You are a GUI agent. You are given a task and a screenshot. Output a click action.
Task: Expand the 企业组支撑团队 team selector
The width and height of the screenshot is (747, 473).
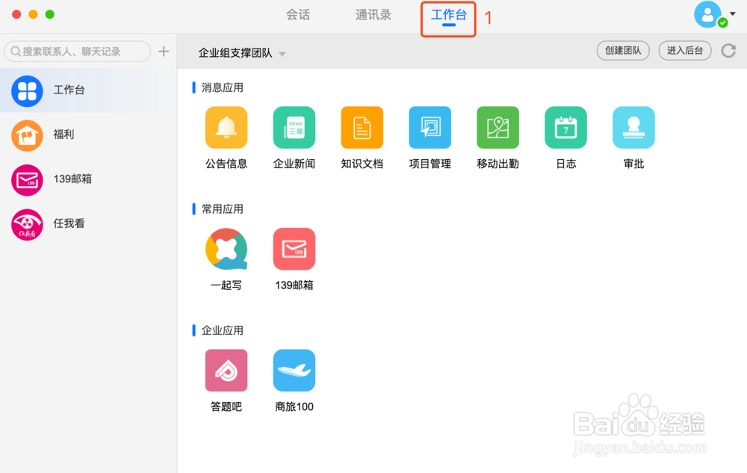pos(282,54)
